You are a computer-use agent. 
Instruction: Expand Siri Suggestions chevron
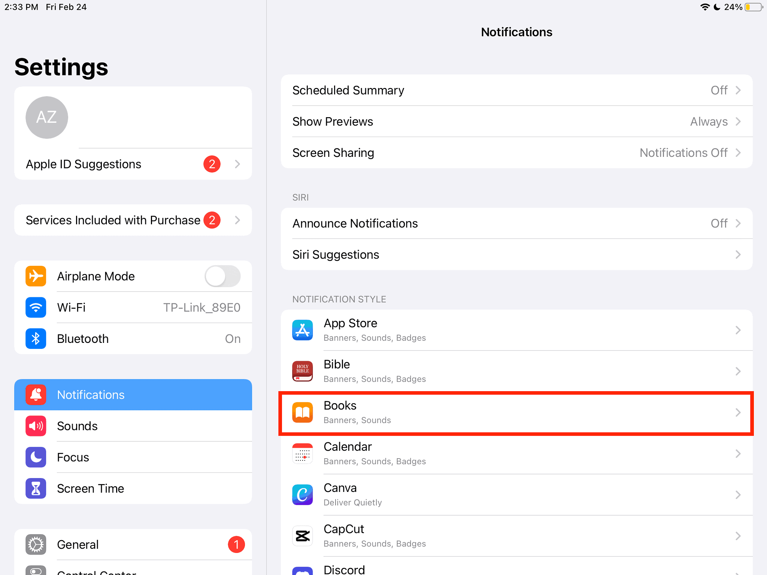[x=737, y=255]
